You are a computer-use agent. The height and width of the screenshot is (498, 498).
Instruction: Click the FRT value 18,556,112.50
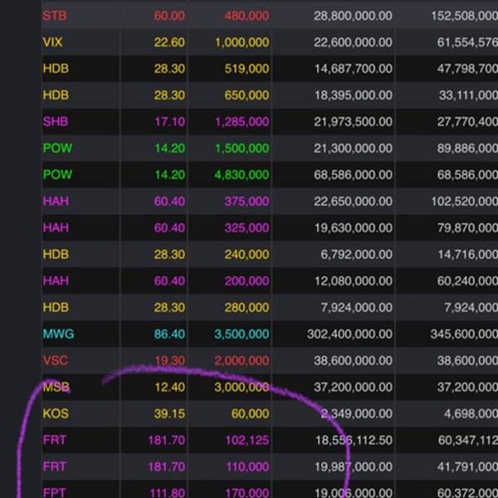[x=353, y=440]
